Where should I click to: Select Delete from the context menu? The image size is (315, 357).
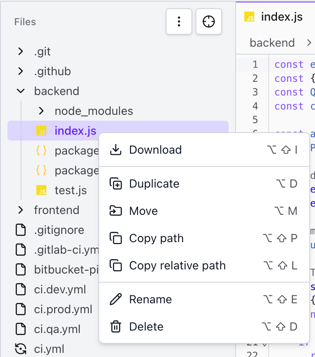click(146, 326)
